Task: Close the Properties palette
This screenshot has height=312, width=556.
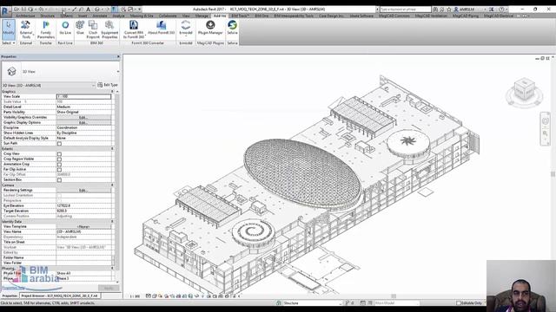Action: (x=118, y=56)
